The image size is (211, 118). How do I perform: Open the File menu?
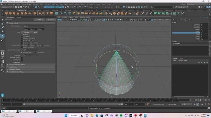coord(5,4)
